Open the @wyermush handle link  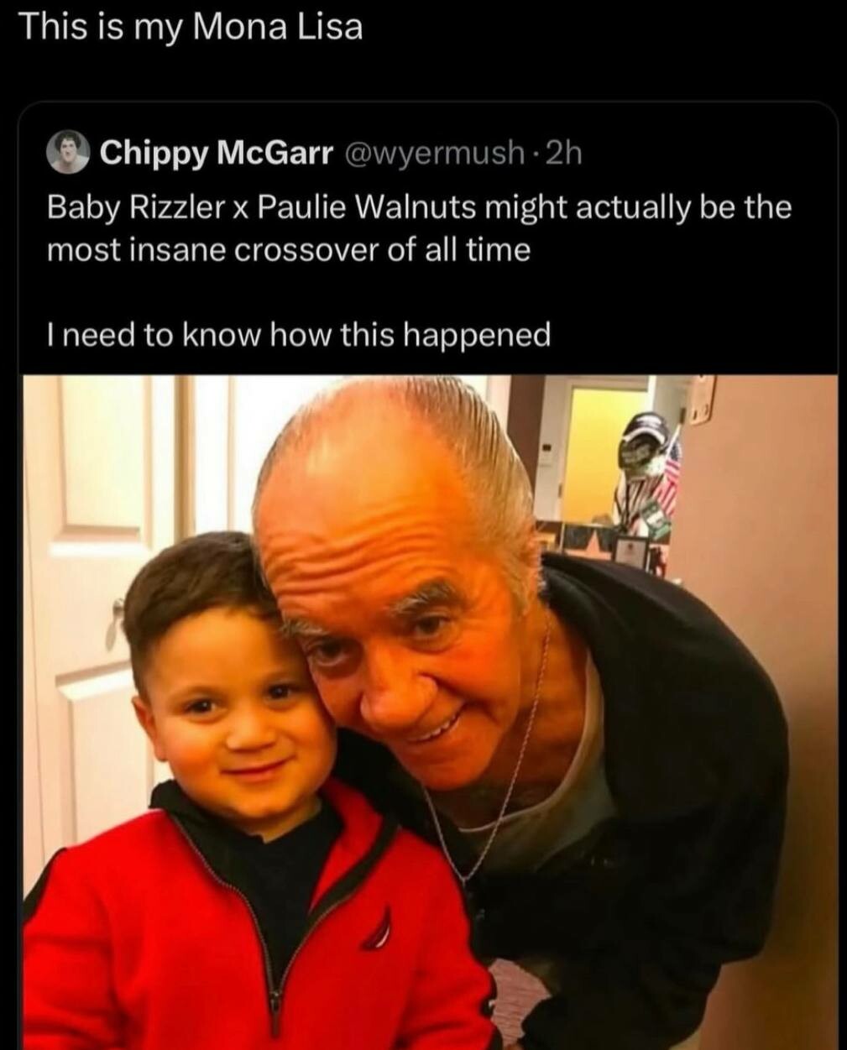pos(436,154)
